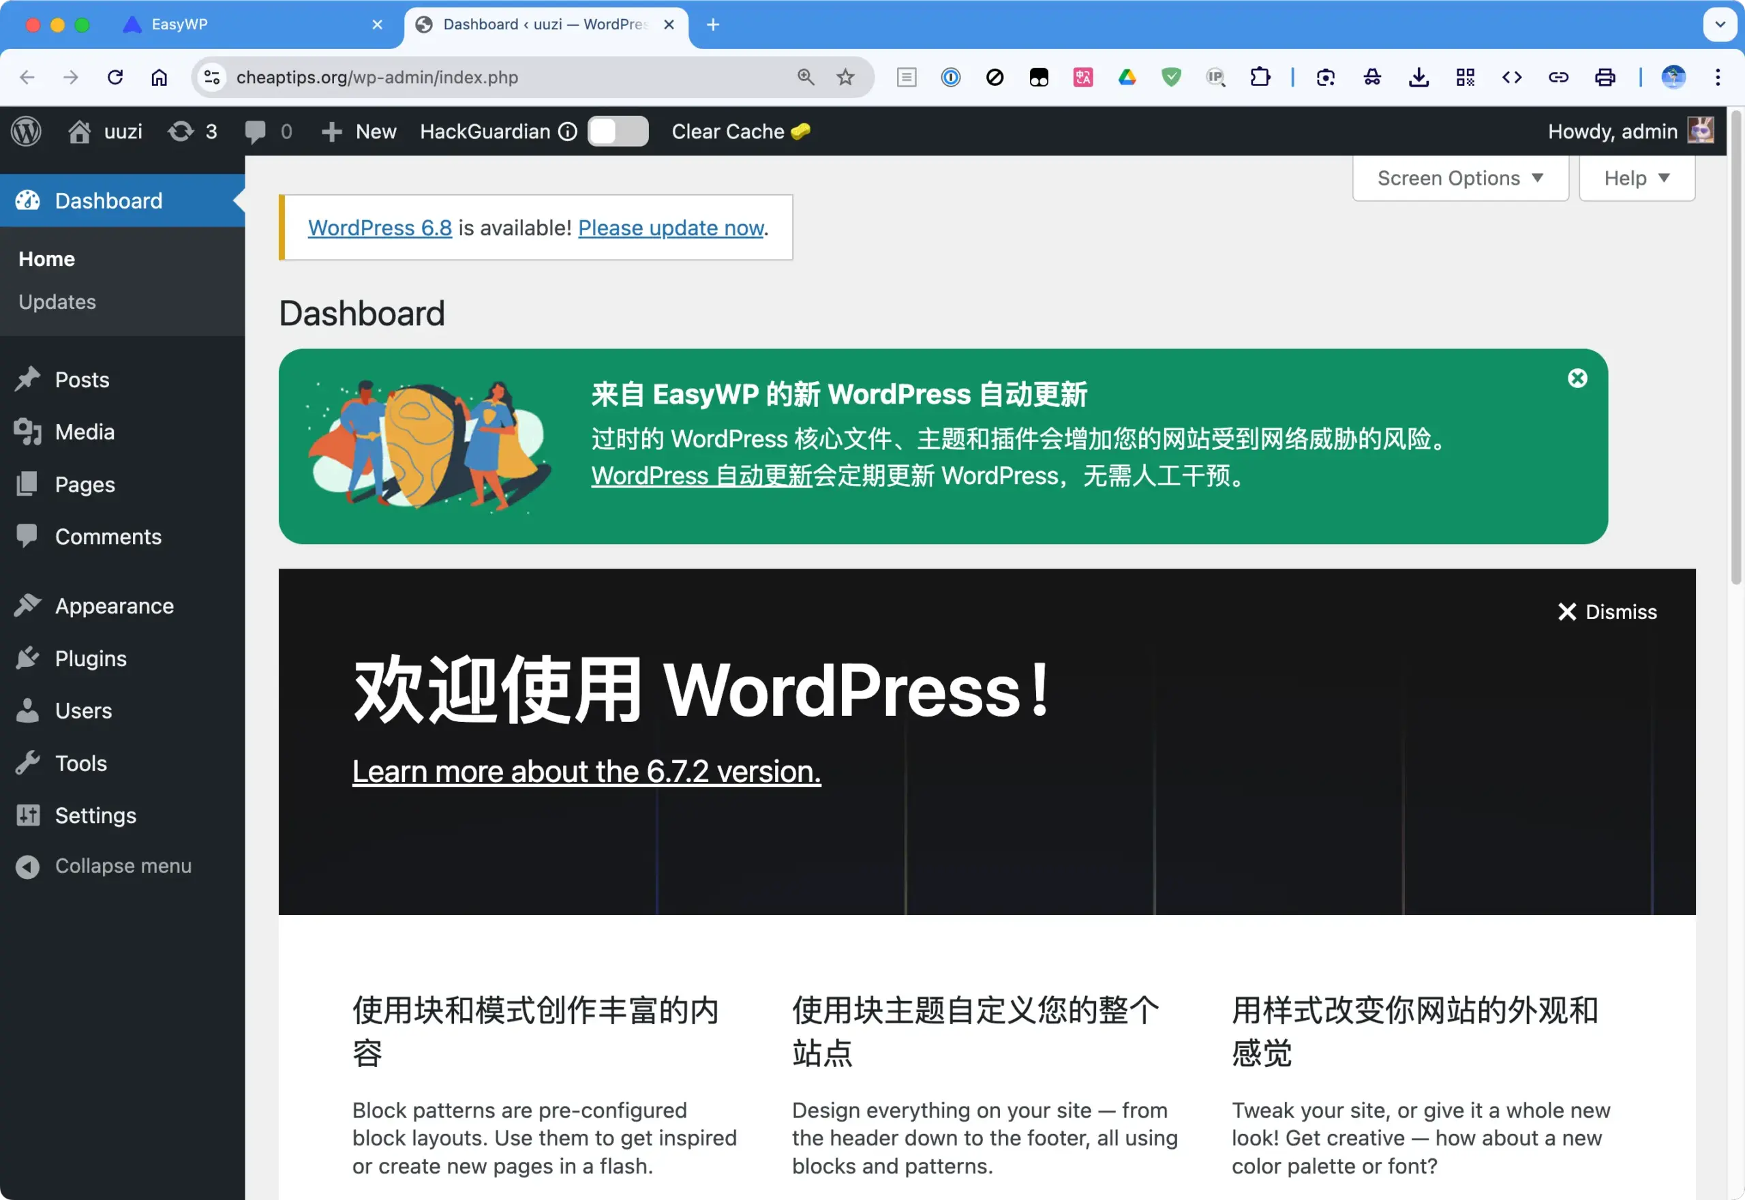Select the Home submenu item

tap(46, 258)
